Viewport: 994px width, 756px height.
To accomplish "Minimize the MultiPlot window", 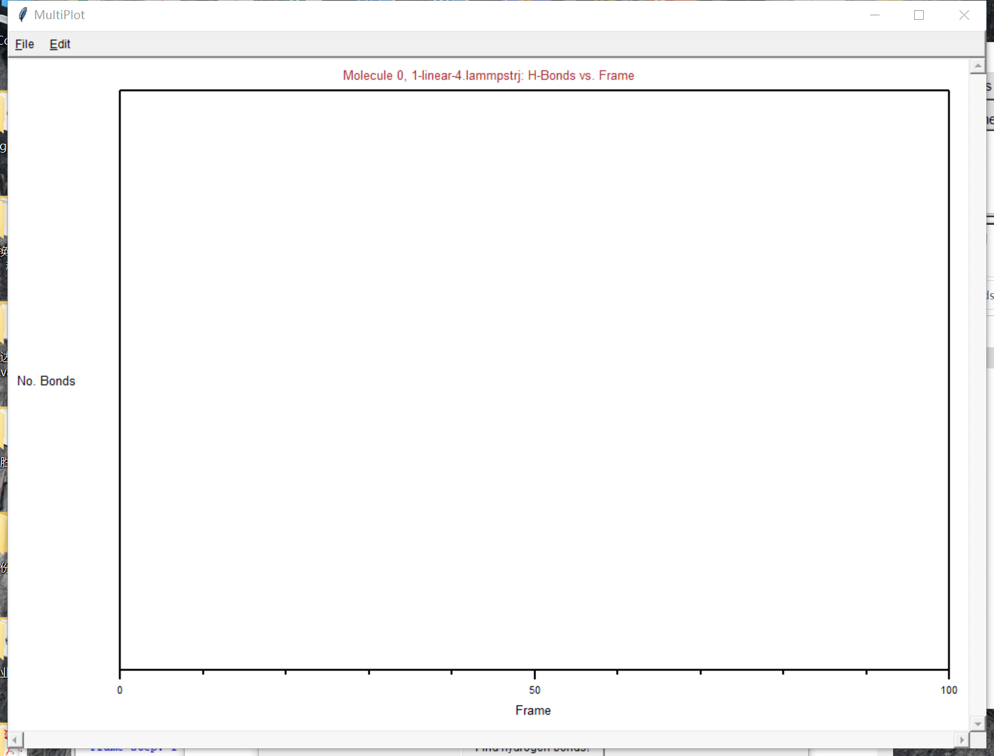I will pyautogui.click(x=875, y=15).
